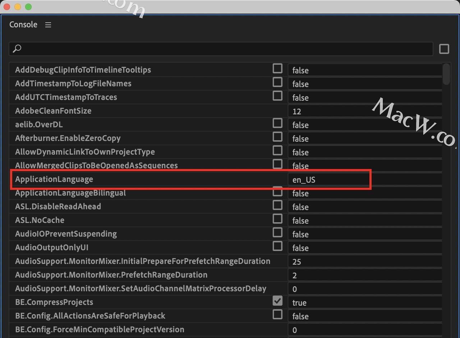Select the ASL.NoCache label

40,220
